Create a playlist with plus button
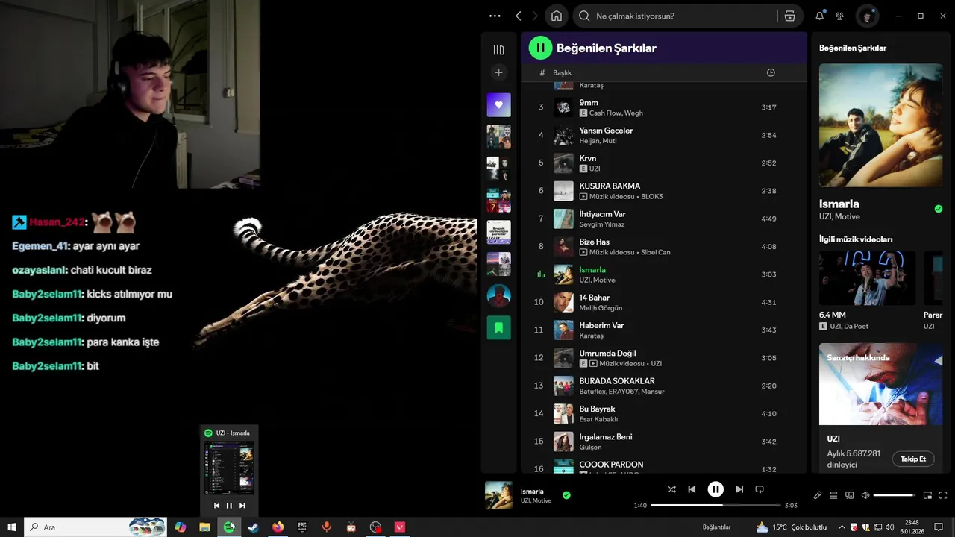The width and height of the screenshot is (955, 537). (x=499, y=72)
